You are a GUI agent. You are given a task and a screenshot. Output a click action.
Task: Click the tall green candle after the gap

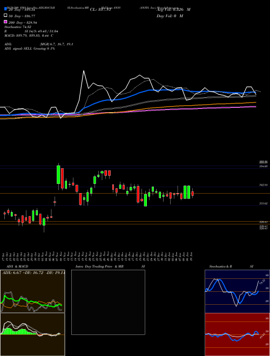point(58,175)
